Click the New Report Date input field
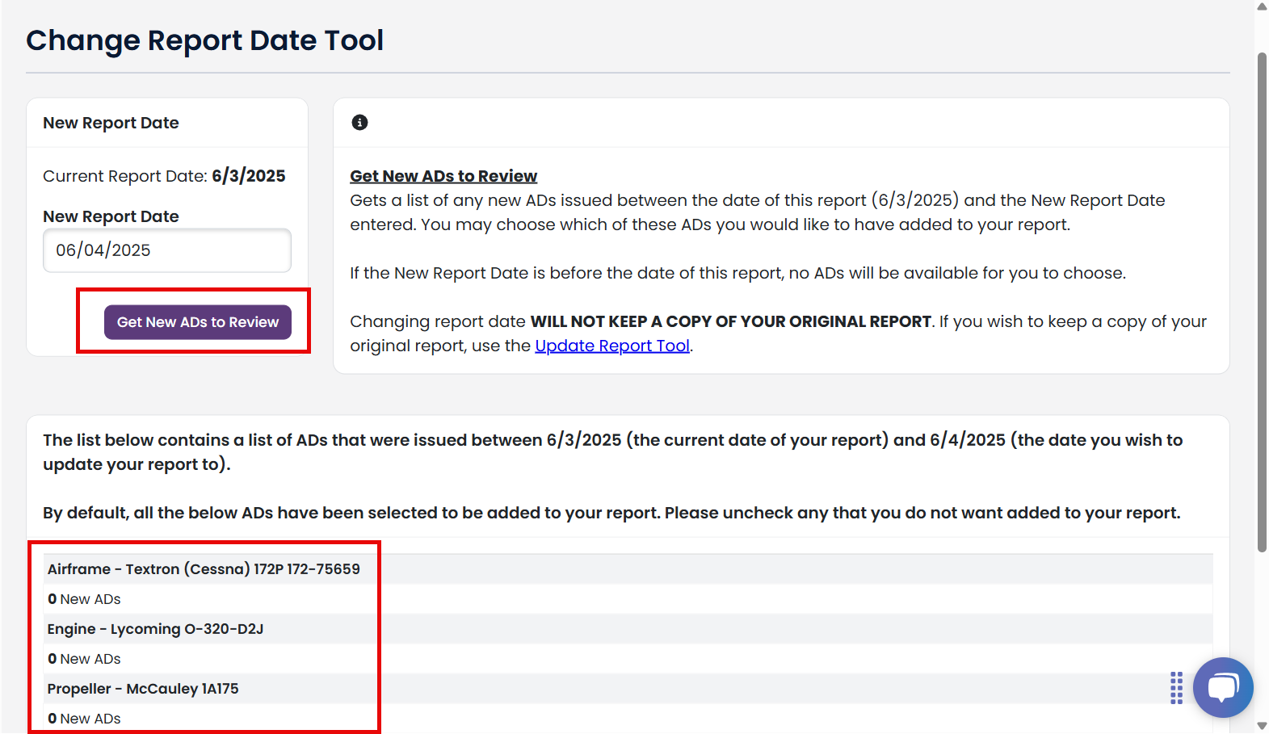The image size is (1269, 734). (x=167, y=250)
